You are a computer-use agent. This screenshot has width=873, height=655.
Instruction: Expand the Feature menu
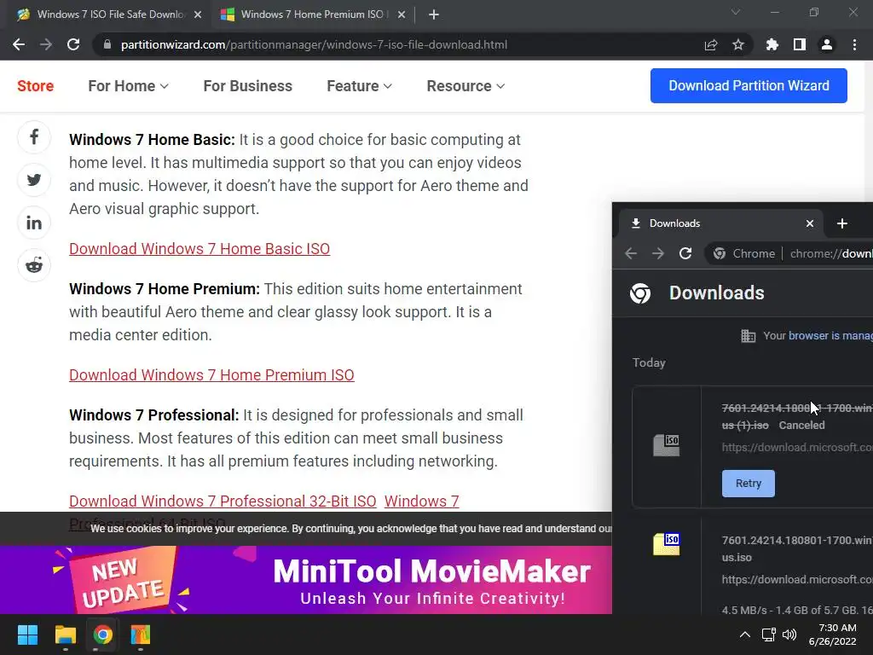(359, 86)
